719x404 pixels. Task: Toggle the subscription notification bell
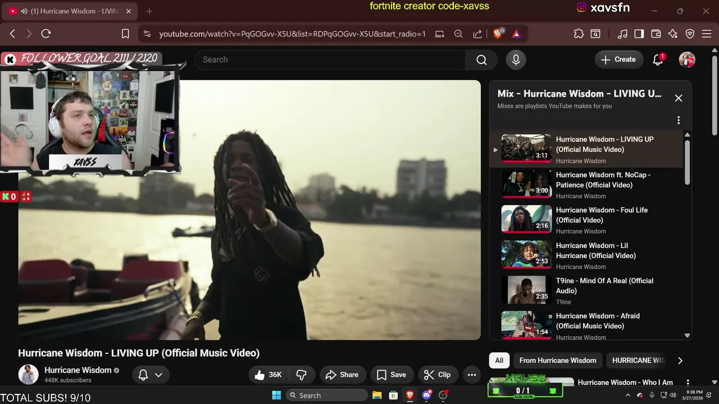click(143, 375)
